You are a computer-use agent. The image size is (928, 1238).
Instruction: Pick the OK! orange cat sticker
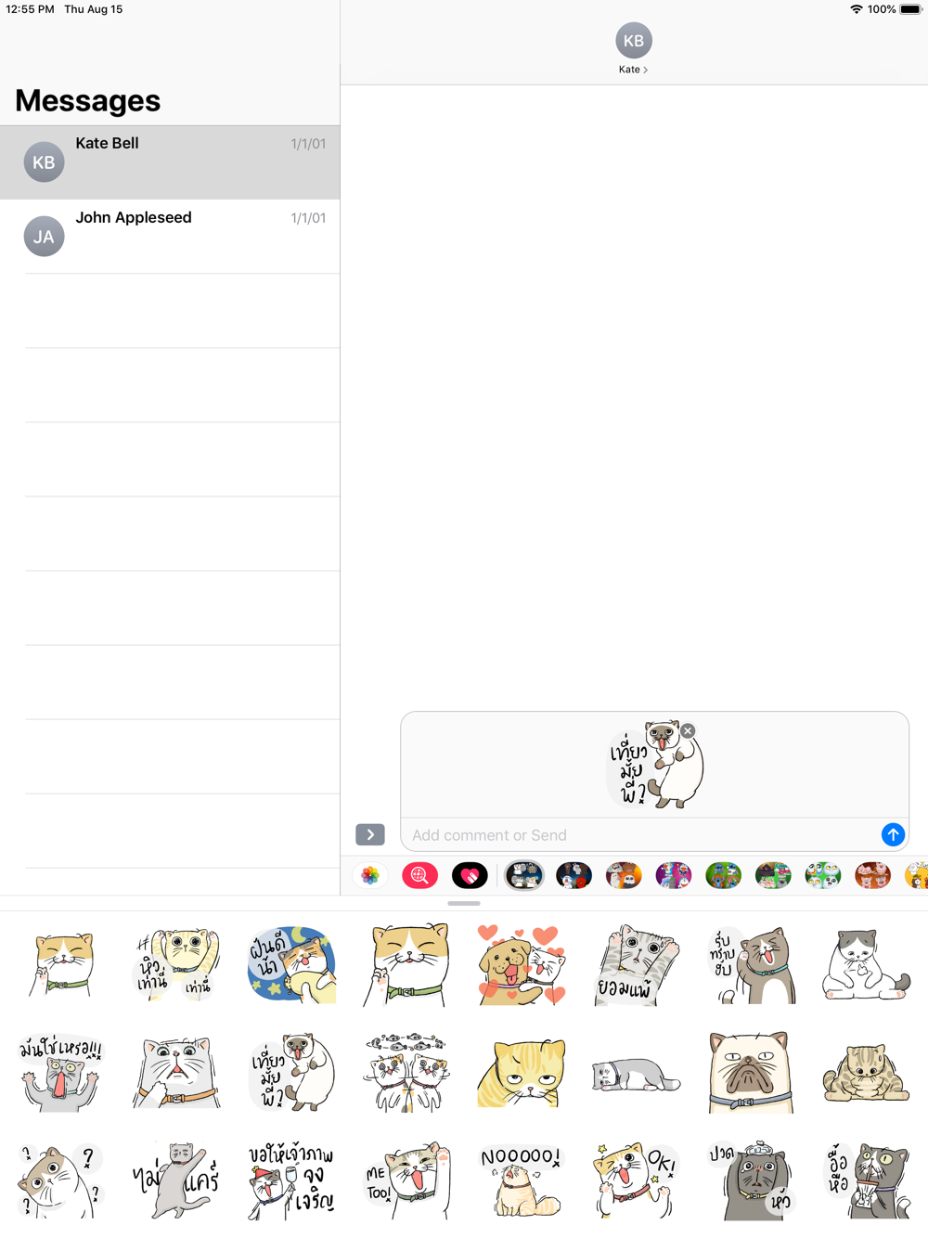point(637,1180)
